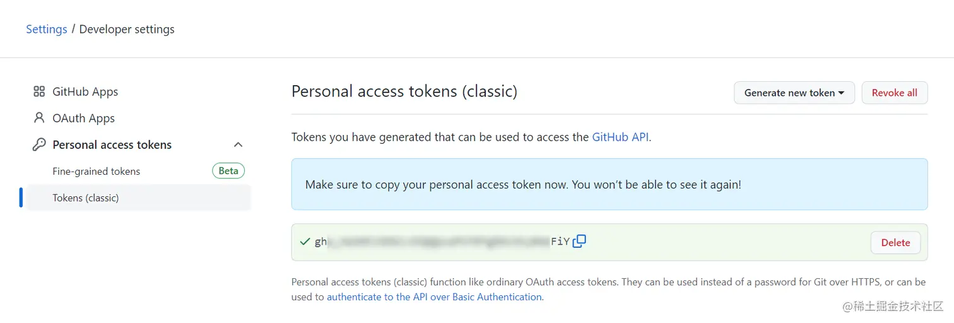Go back to Settings via breadcrumb link

point(46,29)
